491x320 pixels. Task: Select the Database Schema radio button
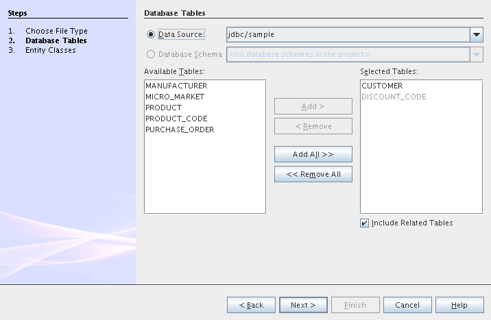point(151,54)
